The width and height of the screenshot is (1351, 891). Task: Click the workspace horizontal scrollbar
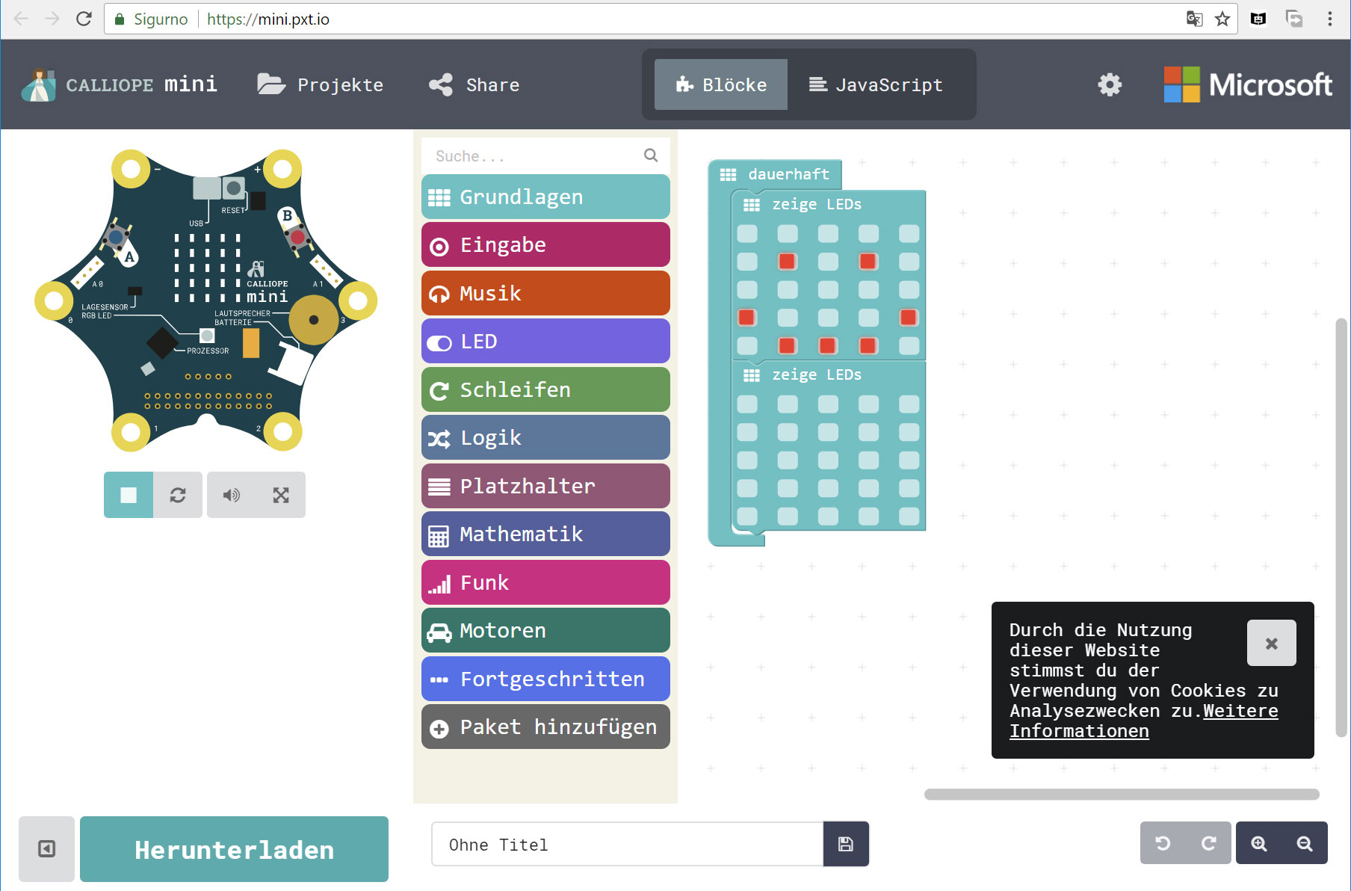(1122, 794)
